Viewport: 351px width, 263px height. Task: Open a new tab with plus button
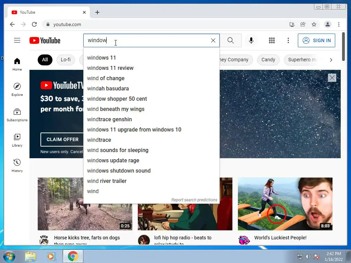pyautogui.click(x=97, y=12)
